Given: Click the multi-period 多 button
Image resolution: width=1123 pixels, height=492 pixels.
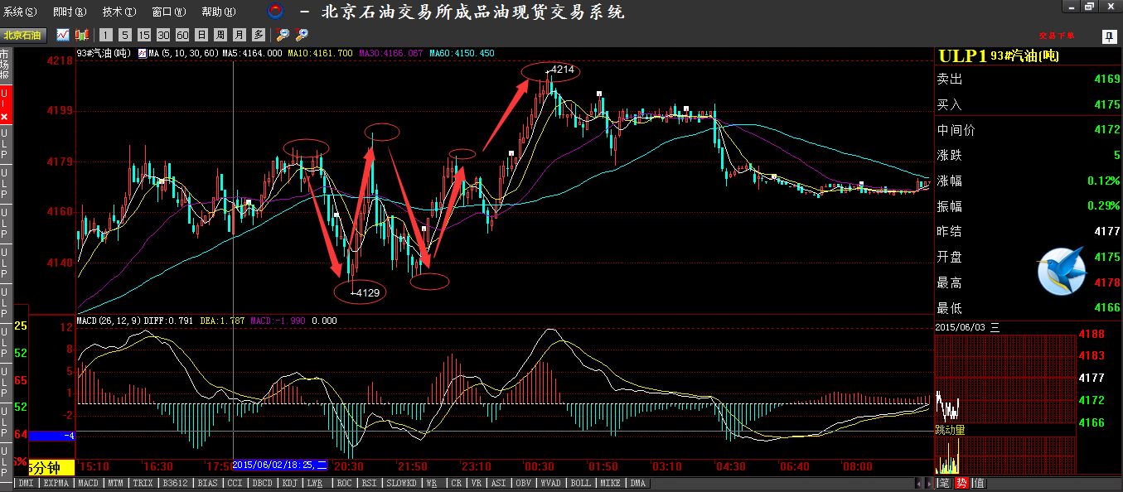Looking at the screenshot, I should 258,35.
